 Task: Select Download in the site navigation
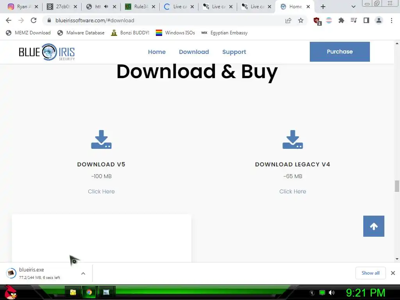tap(194, 52)
